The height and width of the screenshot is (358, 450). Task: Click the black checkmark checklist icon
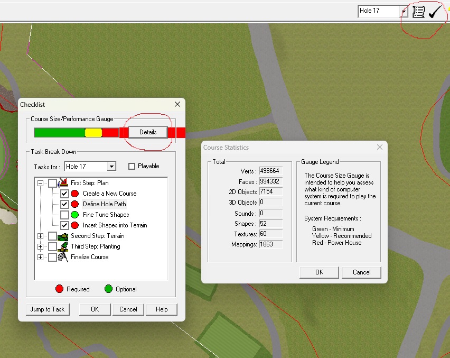435,12
